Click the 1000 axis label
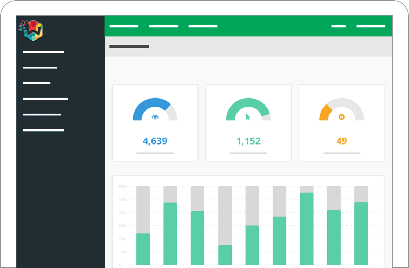The height and width of the screenshot is (268, 409). tap(123, 252)
